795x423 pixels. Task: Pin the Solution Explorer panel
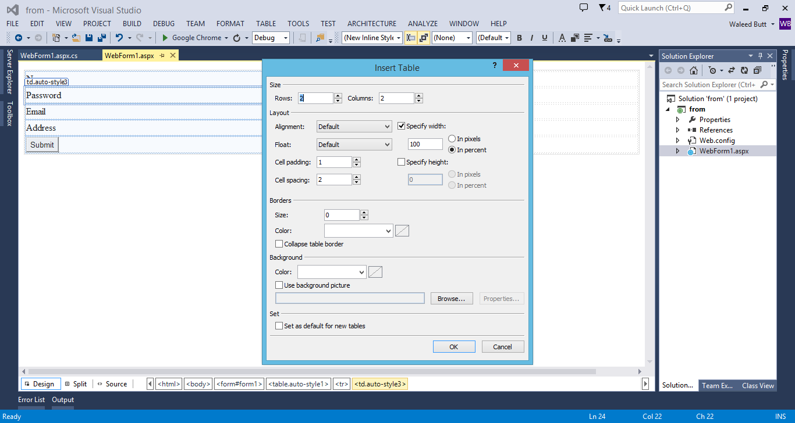click(x=761, y=56)
